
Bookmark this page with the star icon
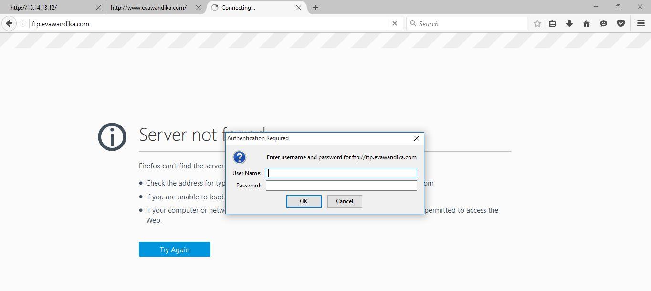(x=537, y=23)
